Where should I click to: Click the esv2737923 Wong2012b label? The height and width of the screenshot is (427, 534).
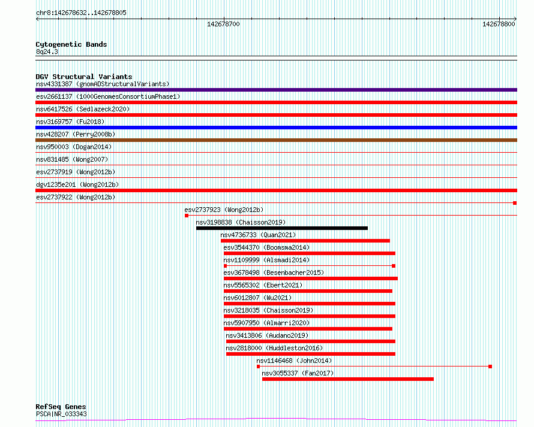pos(224,210)
